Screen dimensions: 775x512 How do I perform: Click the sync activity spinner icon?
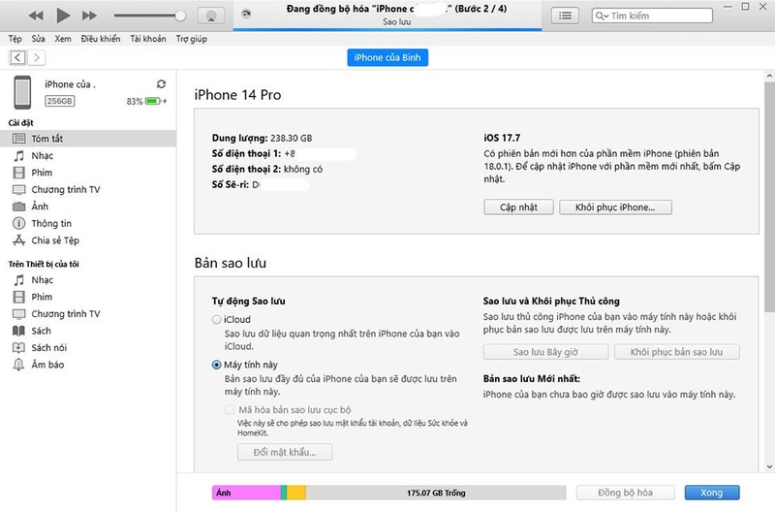click(246, 14)
